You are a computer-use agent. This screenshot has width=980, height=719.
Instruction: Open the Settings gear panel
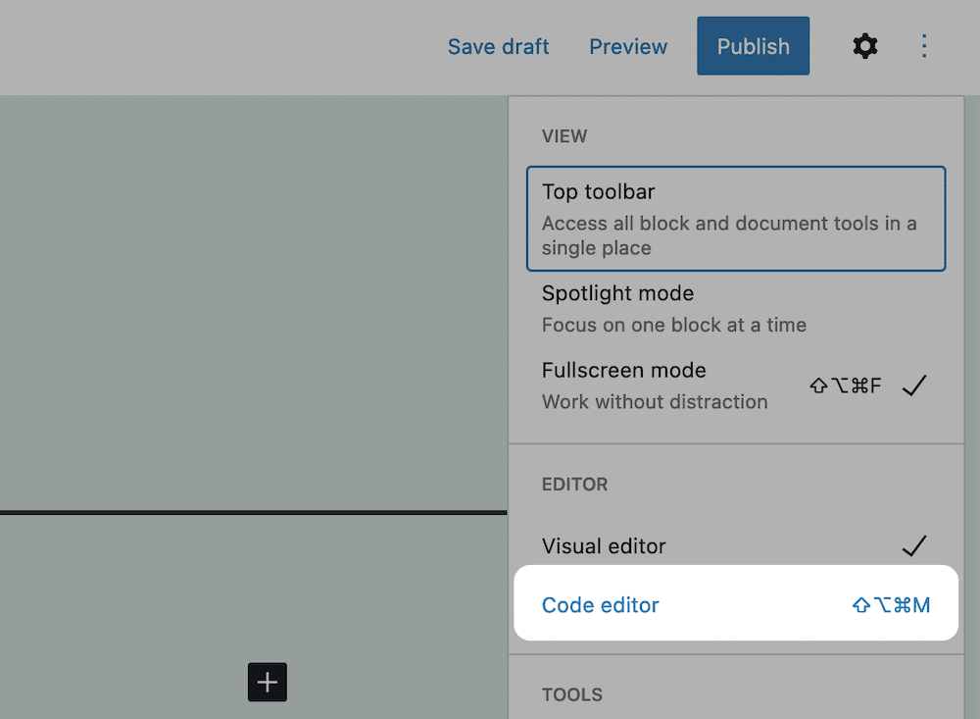pos(864,46)
